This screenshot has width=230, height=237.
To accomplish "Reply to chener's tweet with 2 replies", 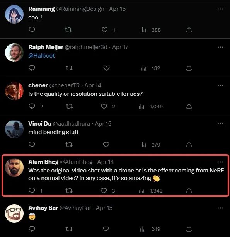I will (x=32, y=106).
